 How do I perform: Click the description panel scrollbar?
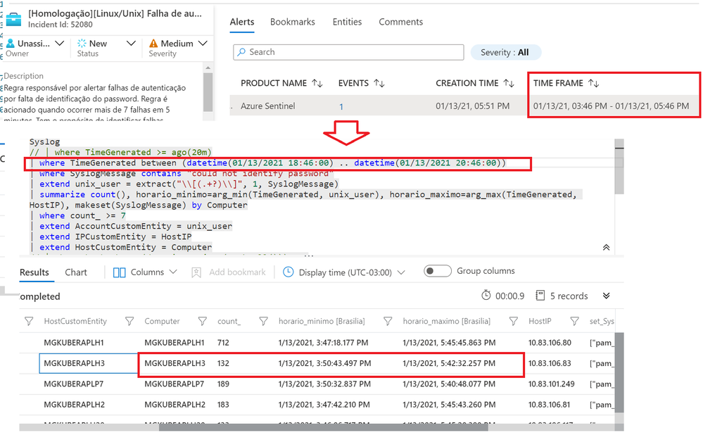pyautogui.click(x=208, y=92)
